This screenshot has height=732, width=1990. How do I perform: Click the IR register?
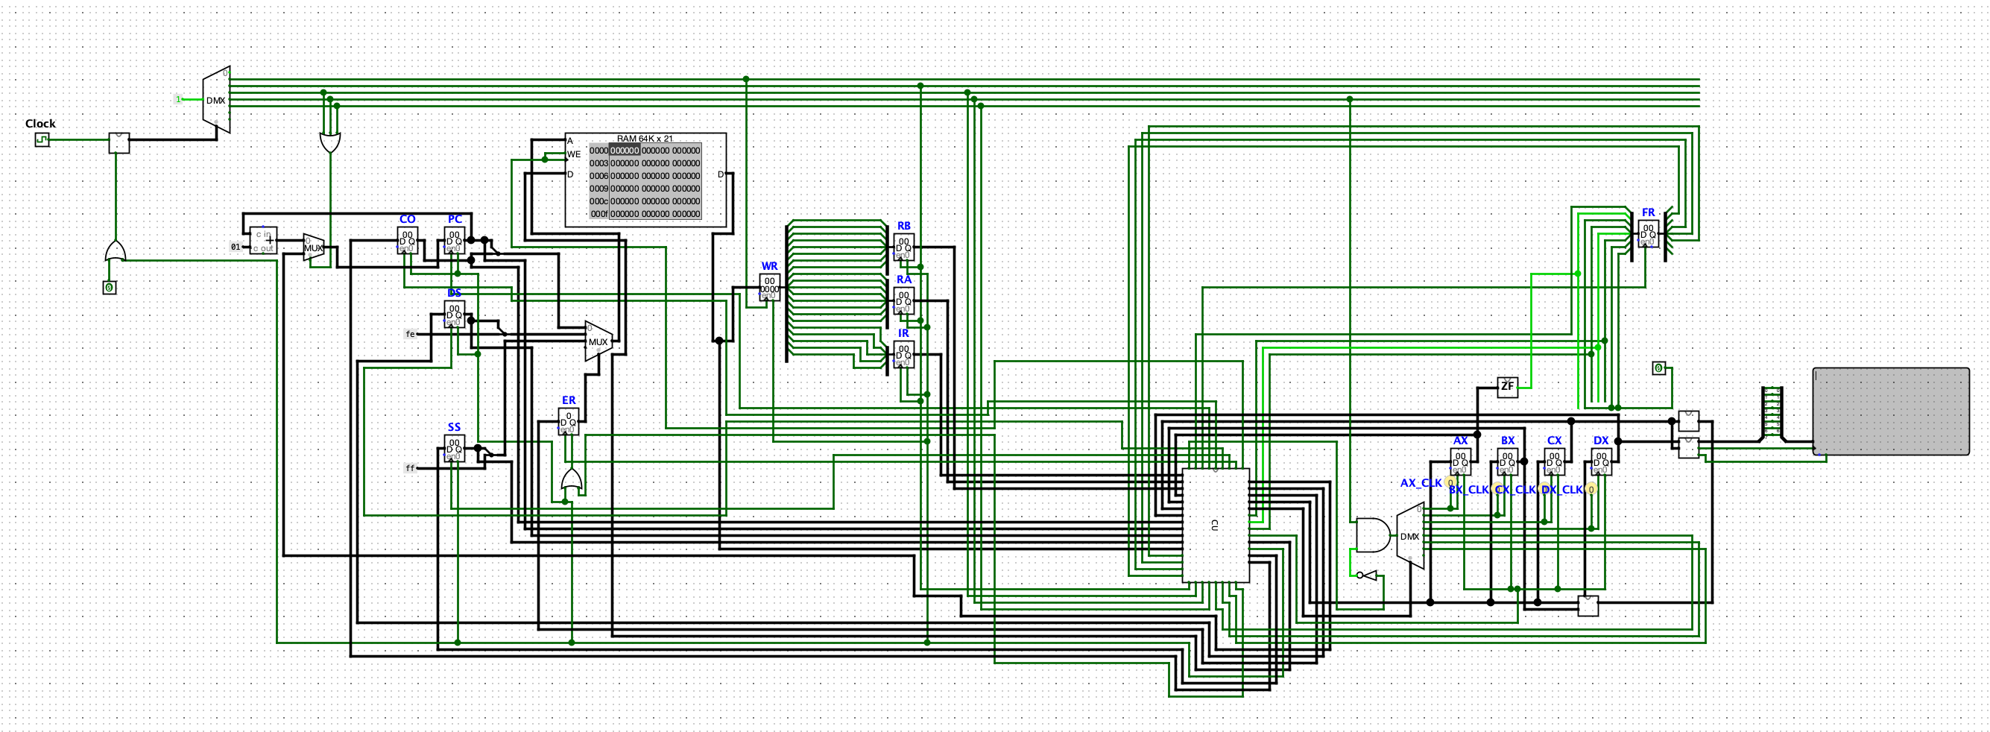point(904,354)
